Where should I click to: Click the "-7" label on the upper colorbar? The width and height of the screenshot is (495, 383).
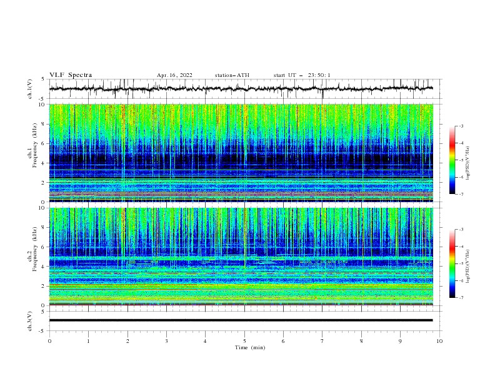[x=461, y=194]
